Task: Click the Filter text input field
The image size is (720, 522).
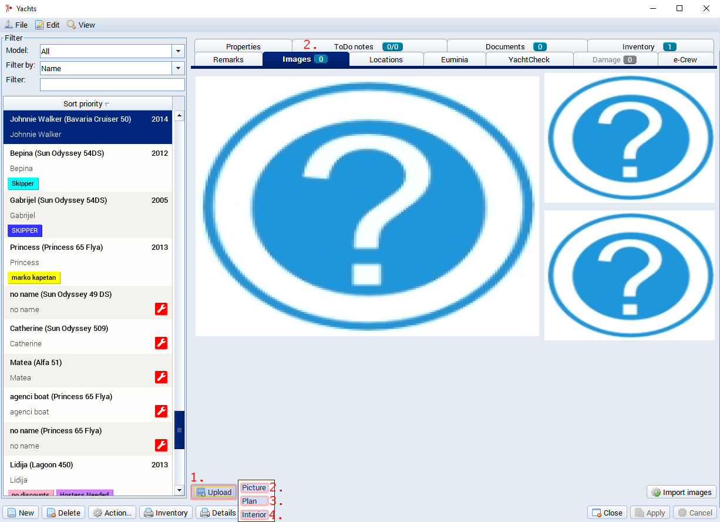Action: 112,85
